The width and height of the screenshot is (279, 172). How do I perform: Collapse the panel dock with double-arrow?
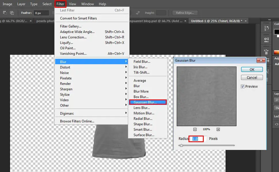point(270,19)
